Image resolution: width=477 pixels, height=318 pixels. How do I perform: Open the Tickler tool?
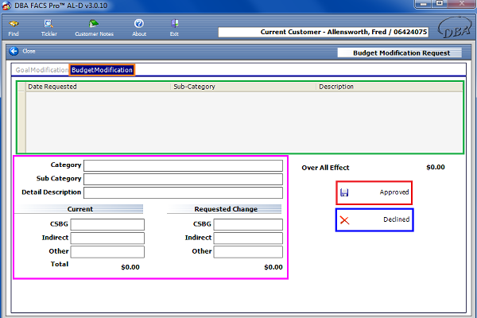(x=48, y=28)
